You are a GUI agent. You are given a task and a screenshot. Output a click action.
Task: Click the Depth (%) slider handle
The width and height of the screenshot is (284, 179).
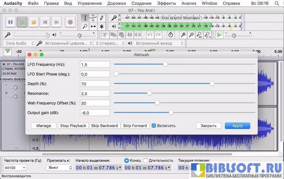tap(212, 84)
